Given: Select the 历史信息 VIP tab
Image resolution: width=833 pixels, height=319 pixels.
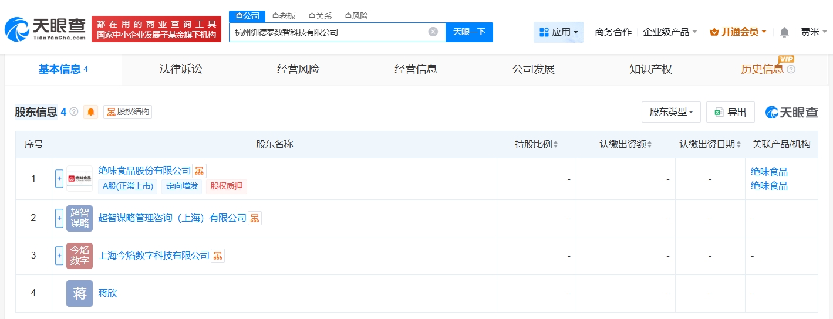Looking at the screenshot, I should click(762, 69).
